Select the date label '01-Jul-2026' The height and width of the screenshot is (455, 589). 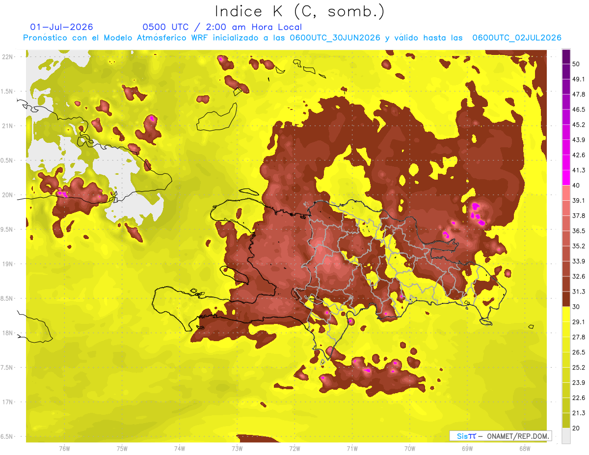(x=61, y=27)
